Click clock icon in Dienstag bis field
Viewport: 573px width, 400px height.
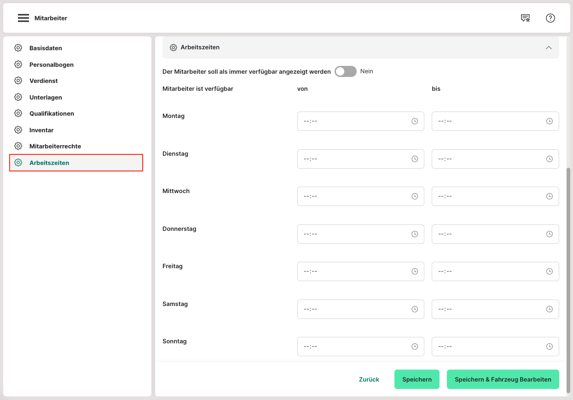coord(549,159)
